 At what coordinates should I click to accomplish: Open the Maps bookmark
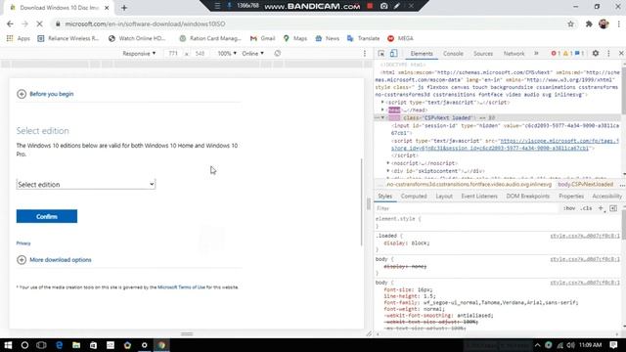tap(295, 38)
